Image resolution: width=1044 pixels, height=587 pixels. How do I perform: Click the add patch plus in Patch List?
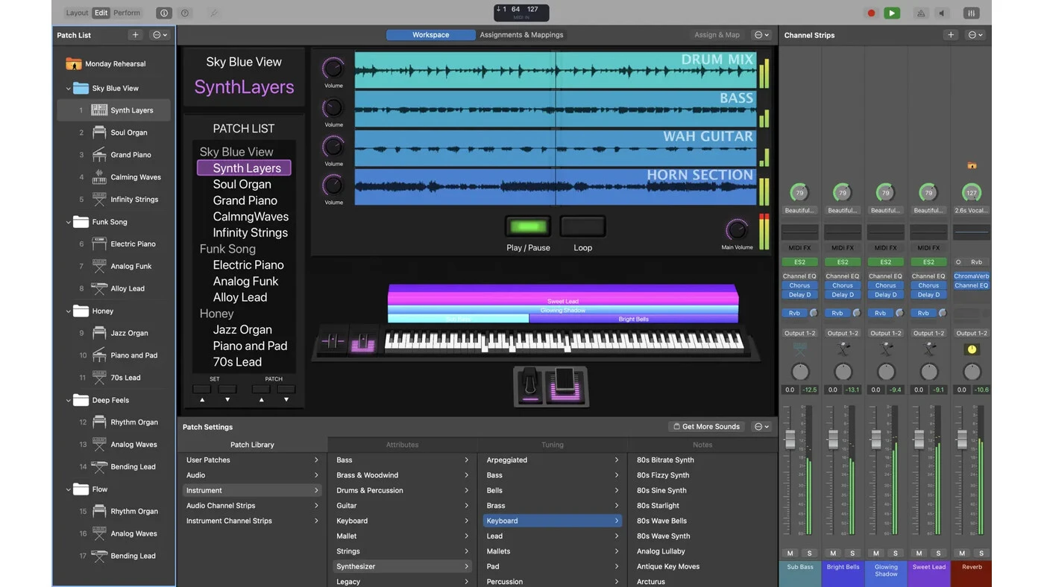tap(135, 35)
